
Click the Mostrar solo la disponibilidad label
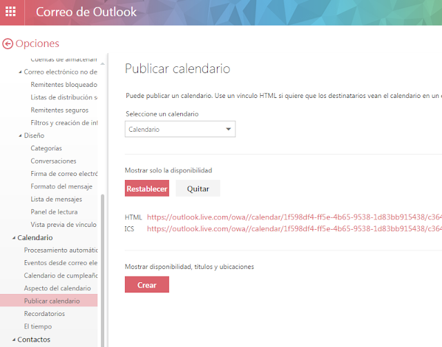[169, 170]
